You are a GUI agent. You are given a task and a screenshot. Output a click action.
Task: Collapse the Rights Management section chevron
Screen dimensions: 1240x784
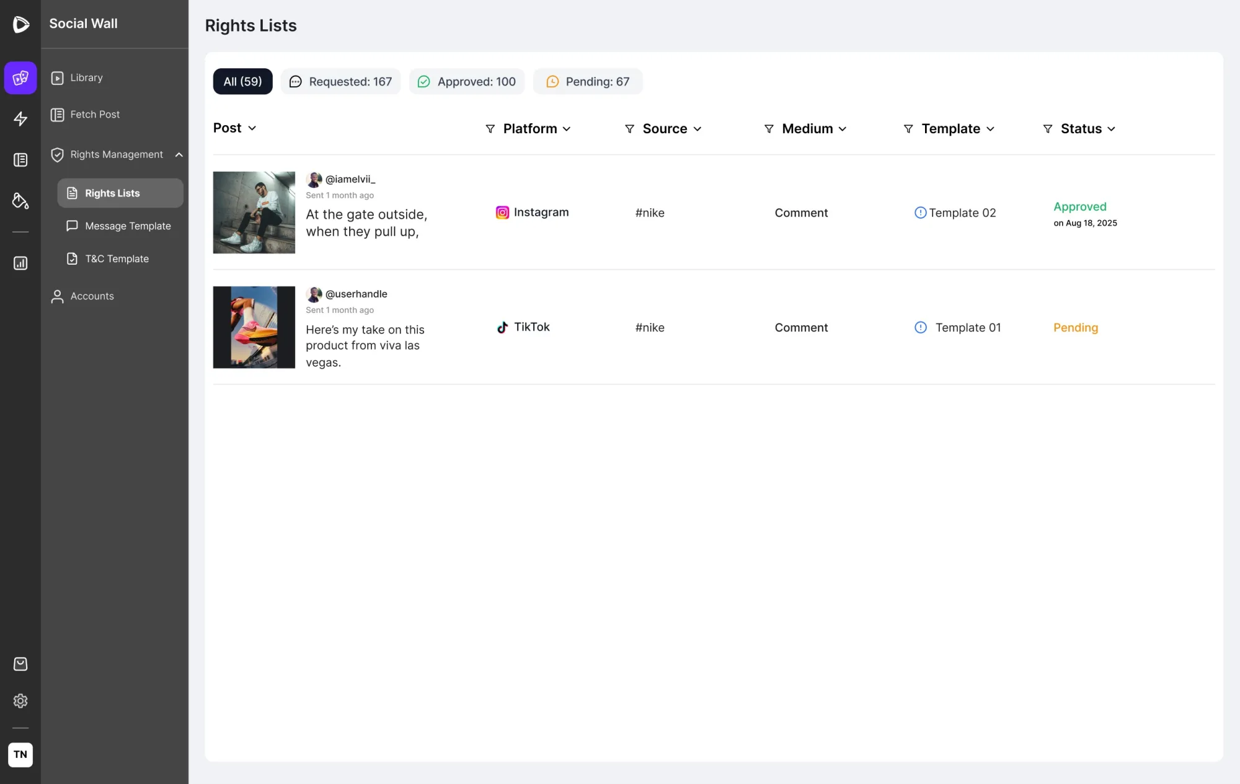pyautogui.click(x=179, y=155)
